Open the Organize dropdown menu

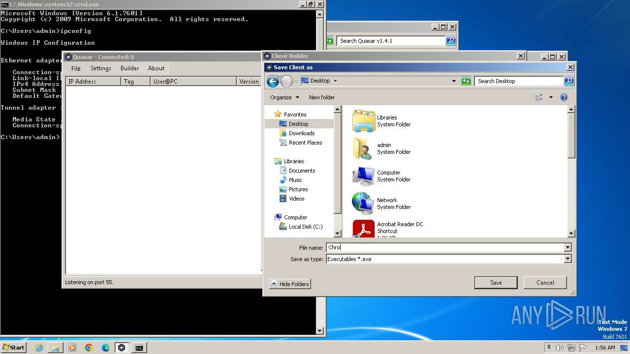click(284, 97)
